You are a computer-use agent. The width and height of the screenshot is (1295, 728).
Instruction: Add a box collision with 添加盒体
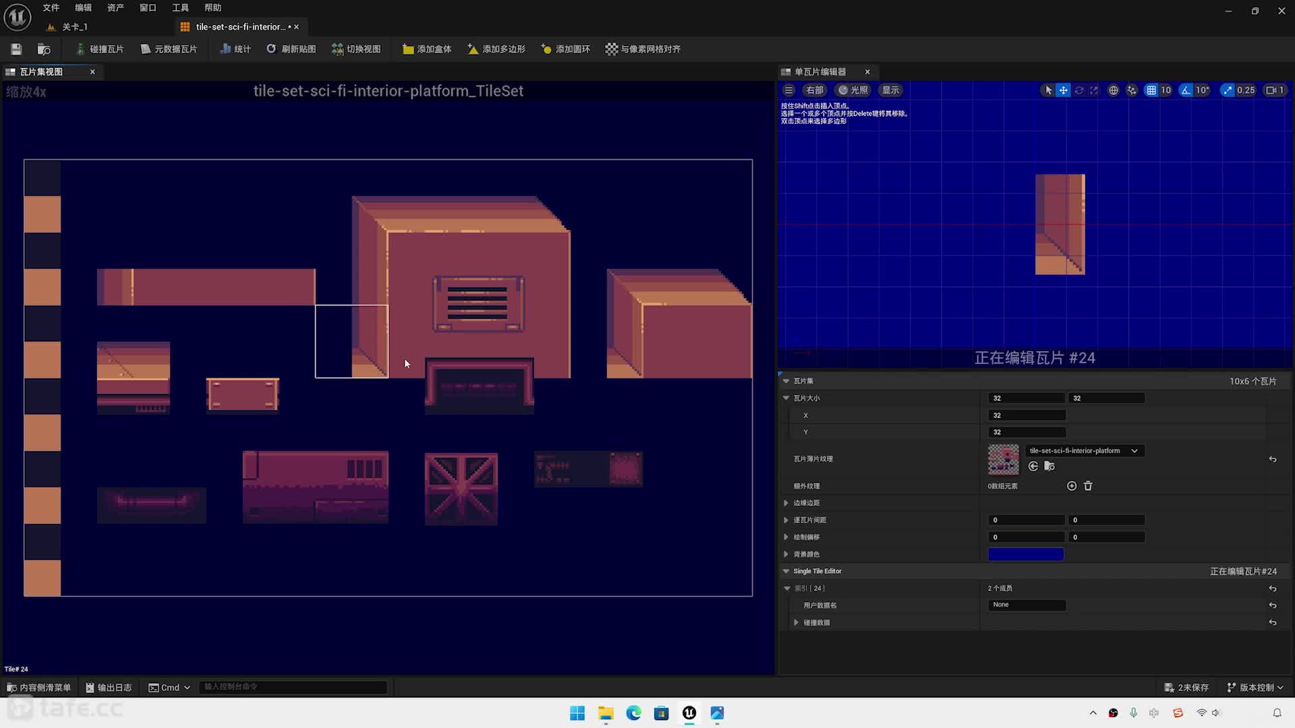427,49
